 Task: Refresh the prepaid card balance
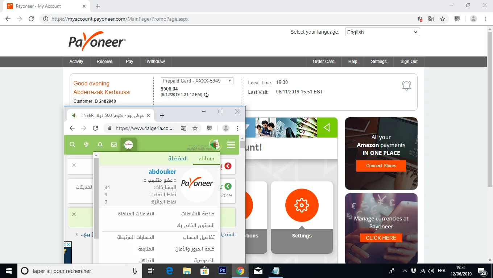[206, 95]
